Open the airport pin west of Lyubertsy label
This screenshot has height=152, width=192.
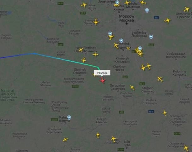(x=110, y=34)
